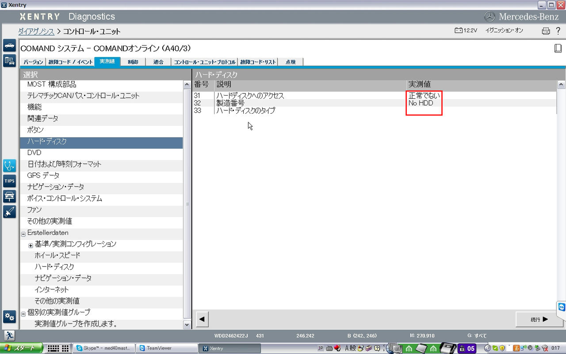Image resolution: width=566 pixels, height=354 pixels.
Task: Collapse the 個別の実測値グループ section
Action: click(x=23, y=312)
